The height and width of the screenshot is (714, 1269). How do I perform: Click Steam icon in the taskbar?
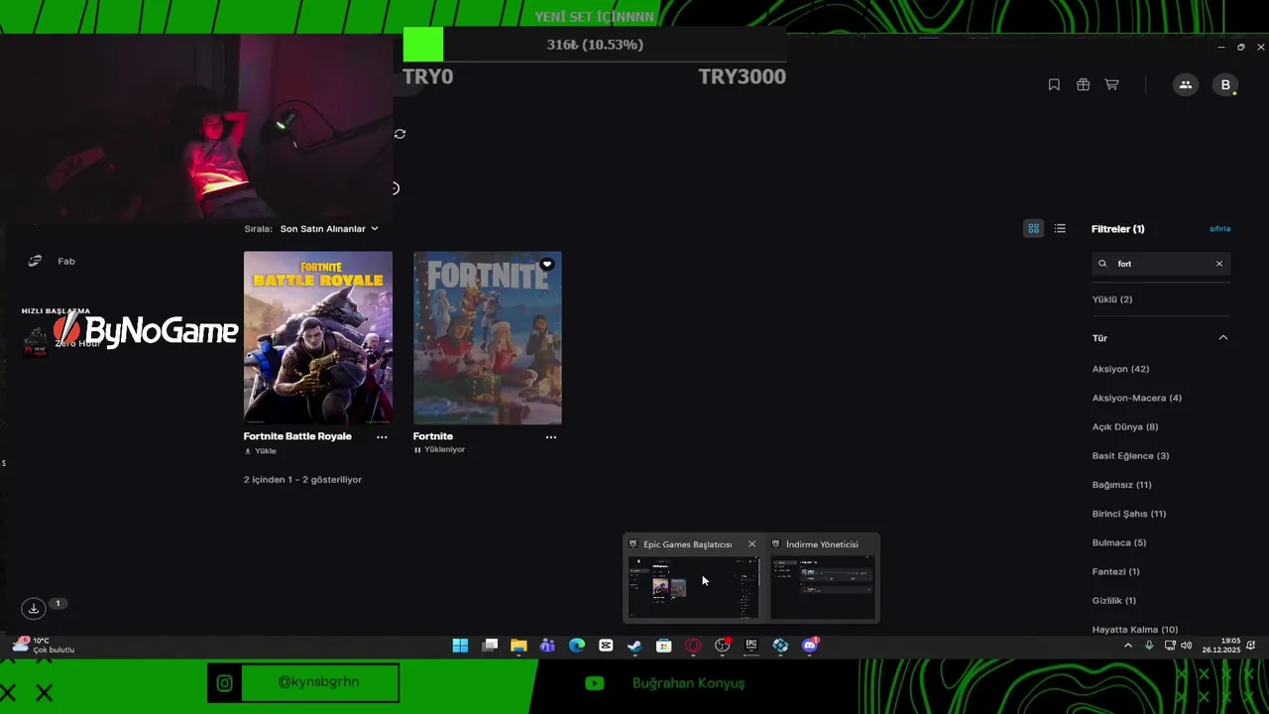coord(634,646)
